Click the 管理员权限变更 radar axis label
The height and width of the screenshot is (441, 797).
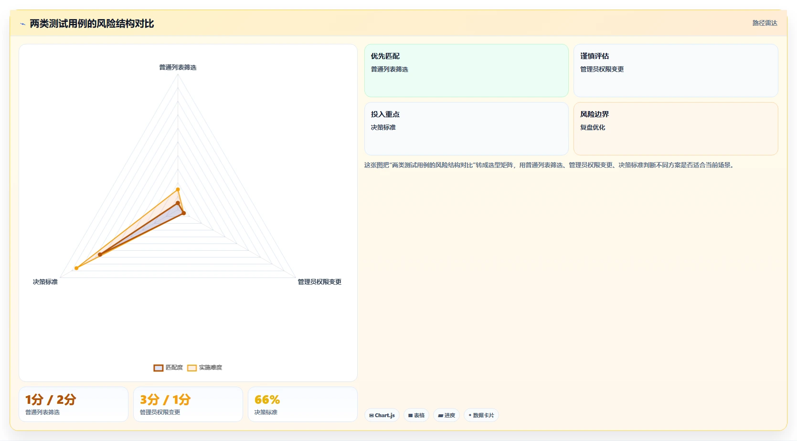[319, 282]
